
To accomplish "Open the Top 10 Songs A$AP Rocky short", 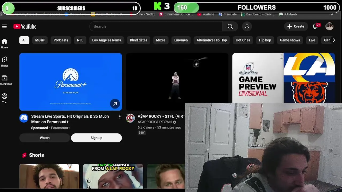I will pos(113,176).
